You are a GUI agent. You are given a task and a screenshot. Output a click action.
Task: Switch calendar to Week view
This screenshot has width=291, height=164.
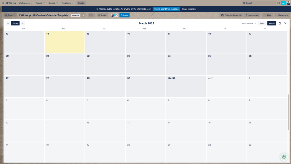(262, 23)
